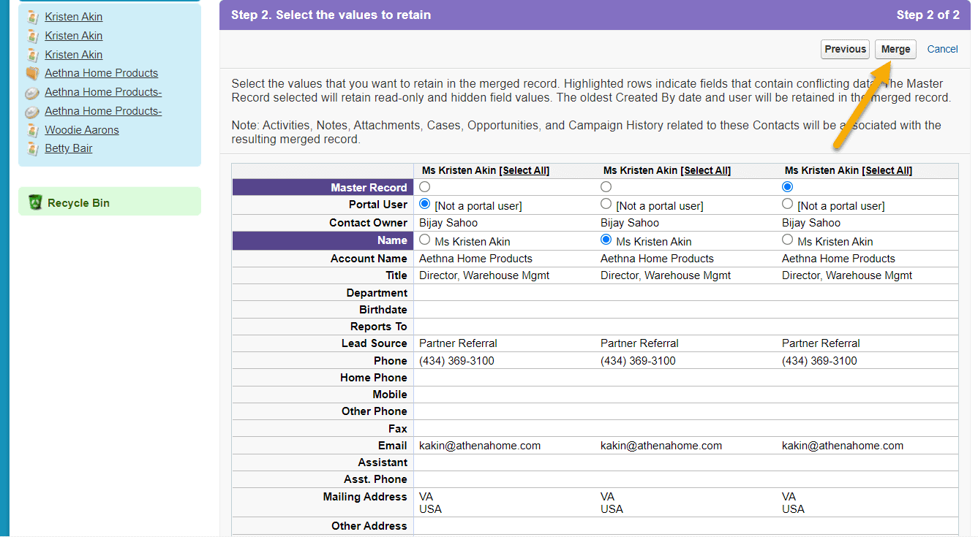Select the third contact as Master Record
978x537 pixels.
[787, 186]
